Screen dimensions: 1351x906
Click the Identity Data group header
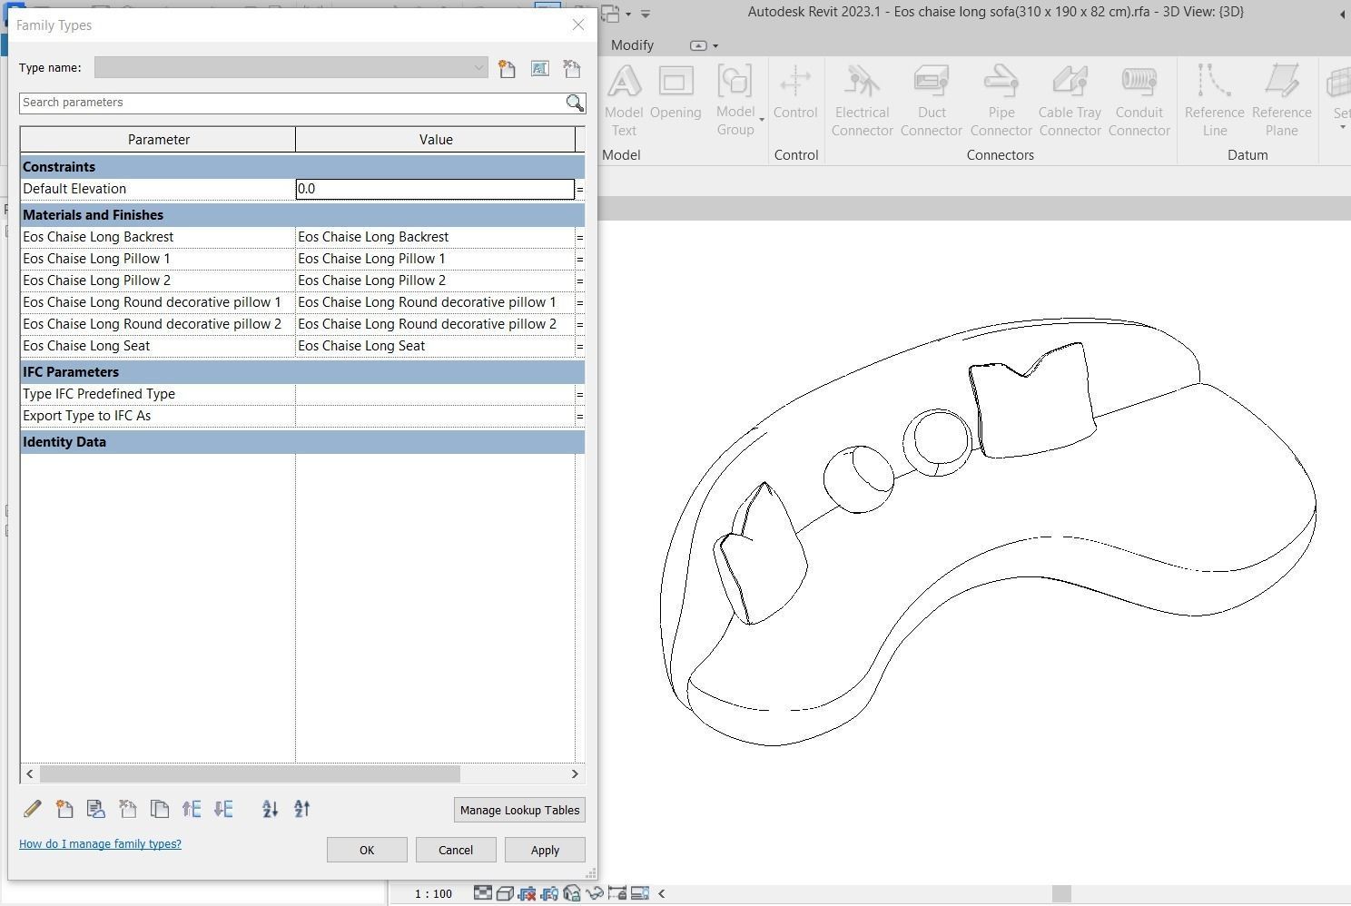coord(302,442)
